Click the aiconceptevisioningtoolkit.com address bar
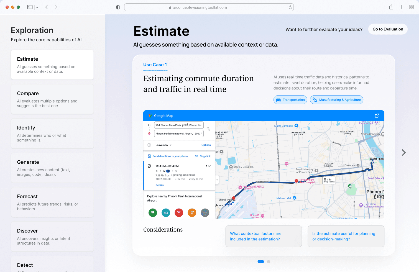Screen dimensions: 419x272 (209, 7)
